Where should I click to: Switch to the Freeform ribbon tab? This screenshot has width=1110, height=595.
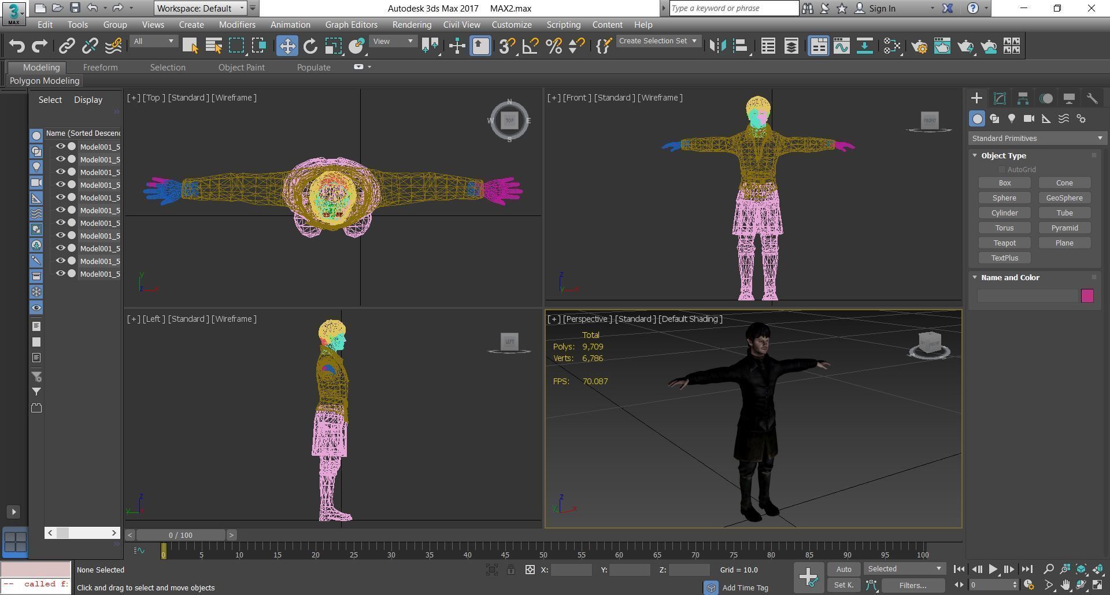click(x=100, y=68)
